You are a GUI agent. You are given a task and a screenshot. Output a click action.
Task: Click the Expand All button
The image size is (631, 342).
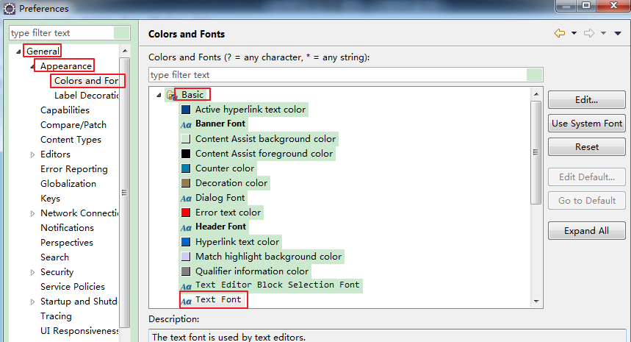pos(586,231)
